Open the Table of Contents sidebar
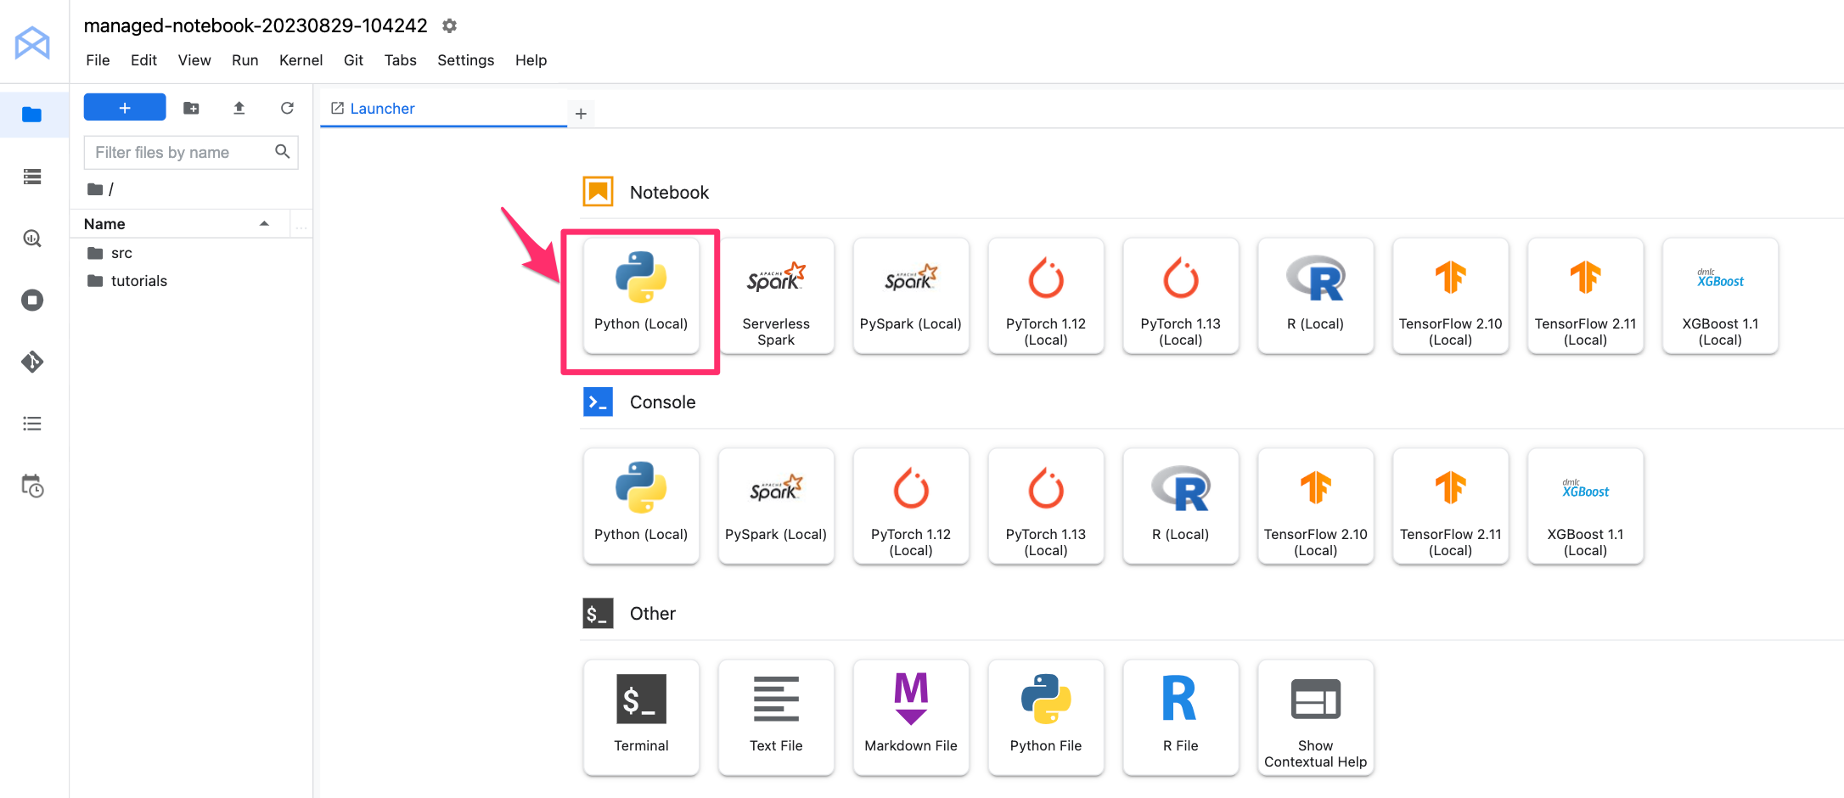Viewport: 1844px width, 798px height. [x=32, y=423]
